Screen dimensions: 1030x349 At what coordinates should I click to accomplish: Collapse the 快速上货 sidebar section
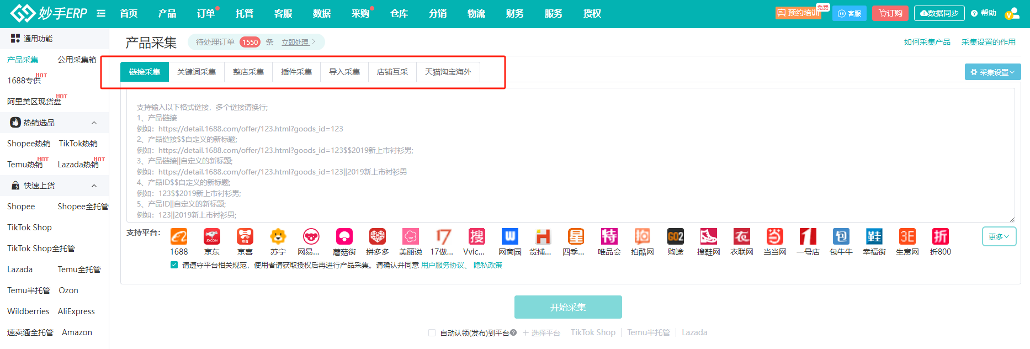94,186
